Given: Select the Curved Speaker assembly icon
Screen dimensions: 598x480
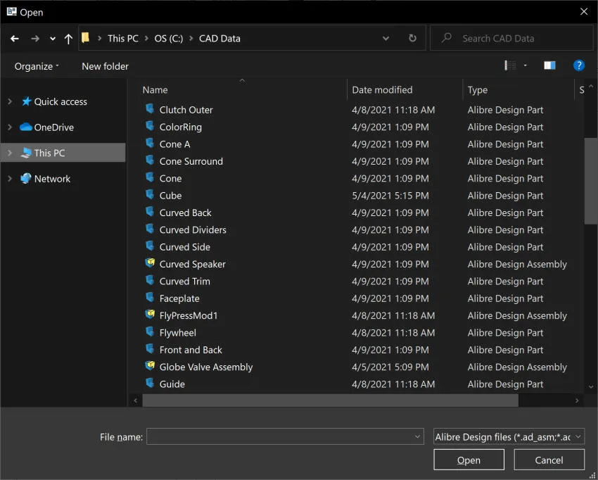Looking at the screenshot, I should coord(150,263).
